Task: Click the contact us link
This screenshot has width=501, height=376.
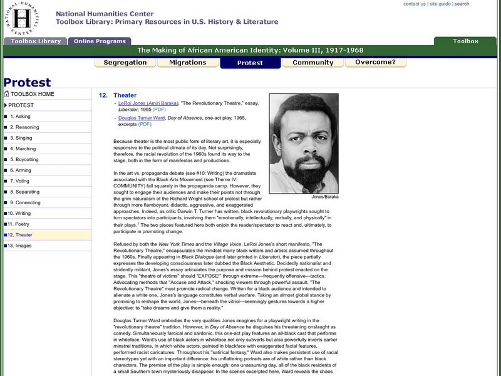Action: 415,4
